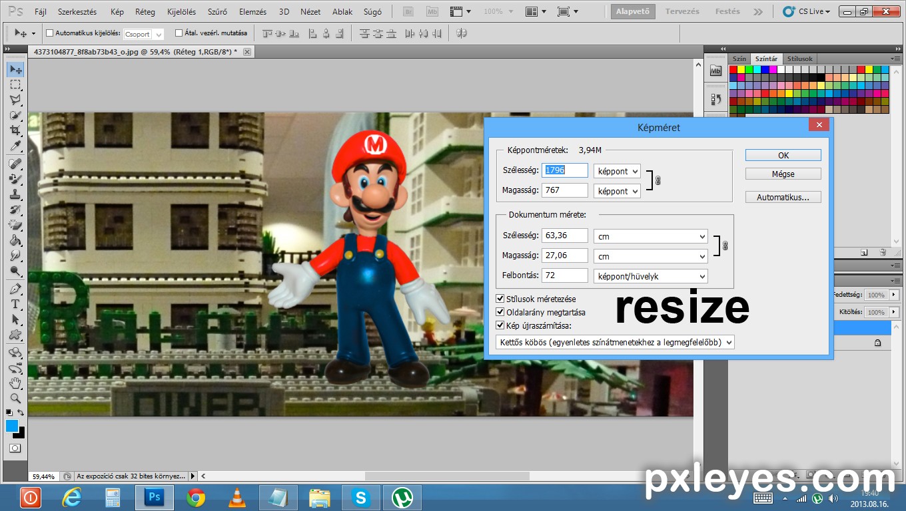Select the Smudge tool
Screen dimensions: 906x511
[15, 255]
